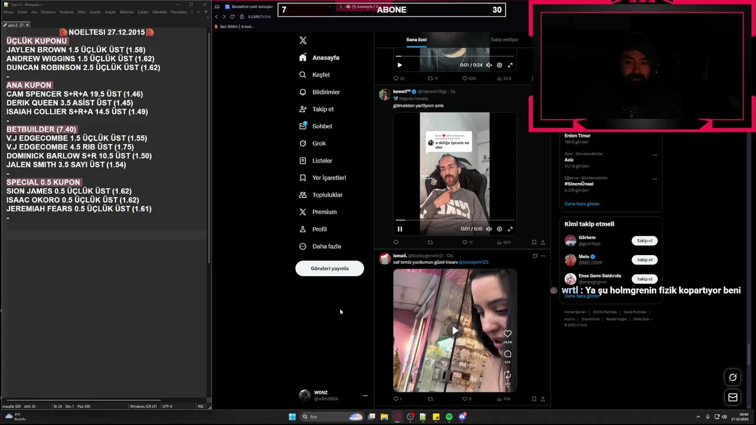Open more options on ismail tweet
Image resolution: width=756 pixels, height=425 pixels.
[x=543, y=256]
